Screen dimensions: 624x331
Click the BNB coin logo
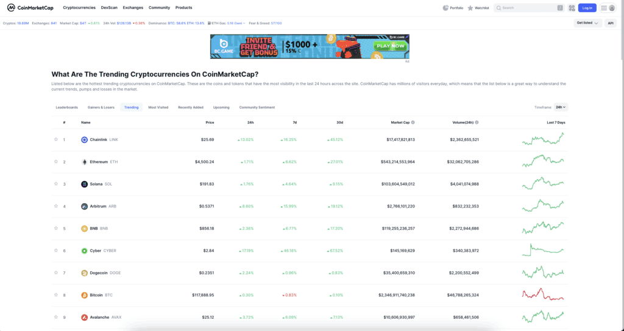[x=84, y=229]
